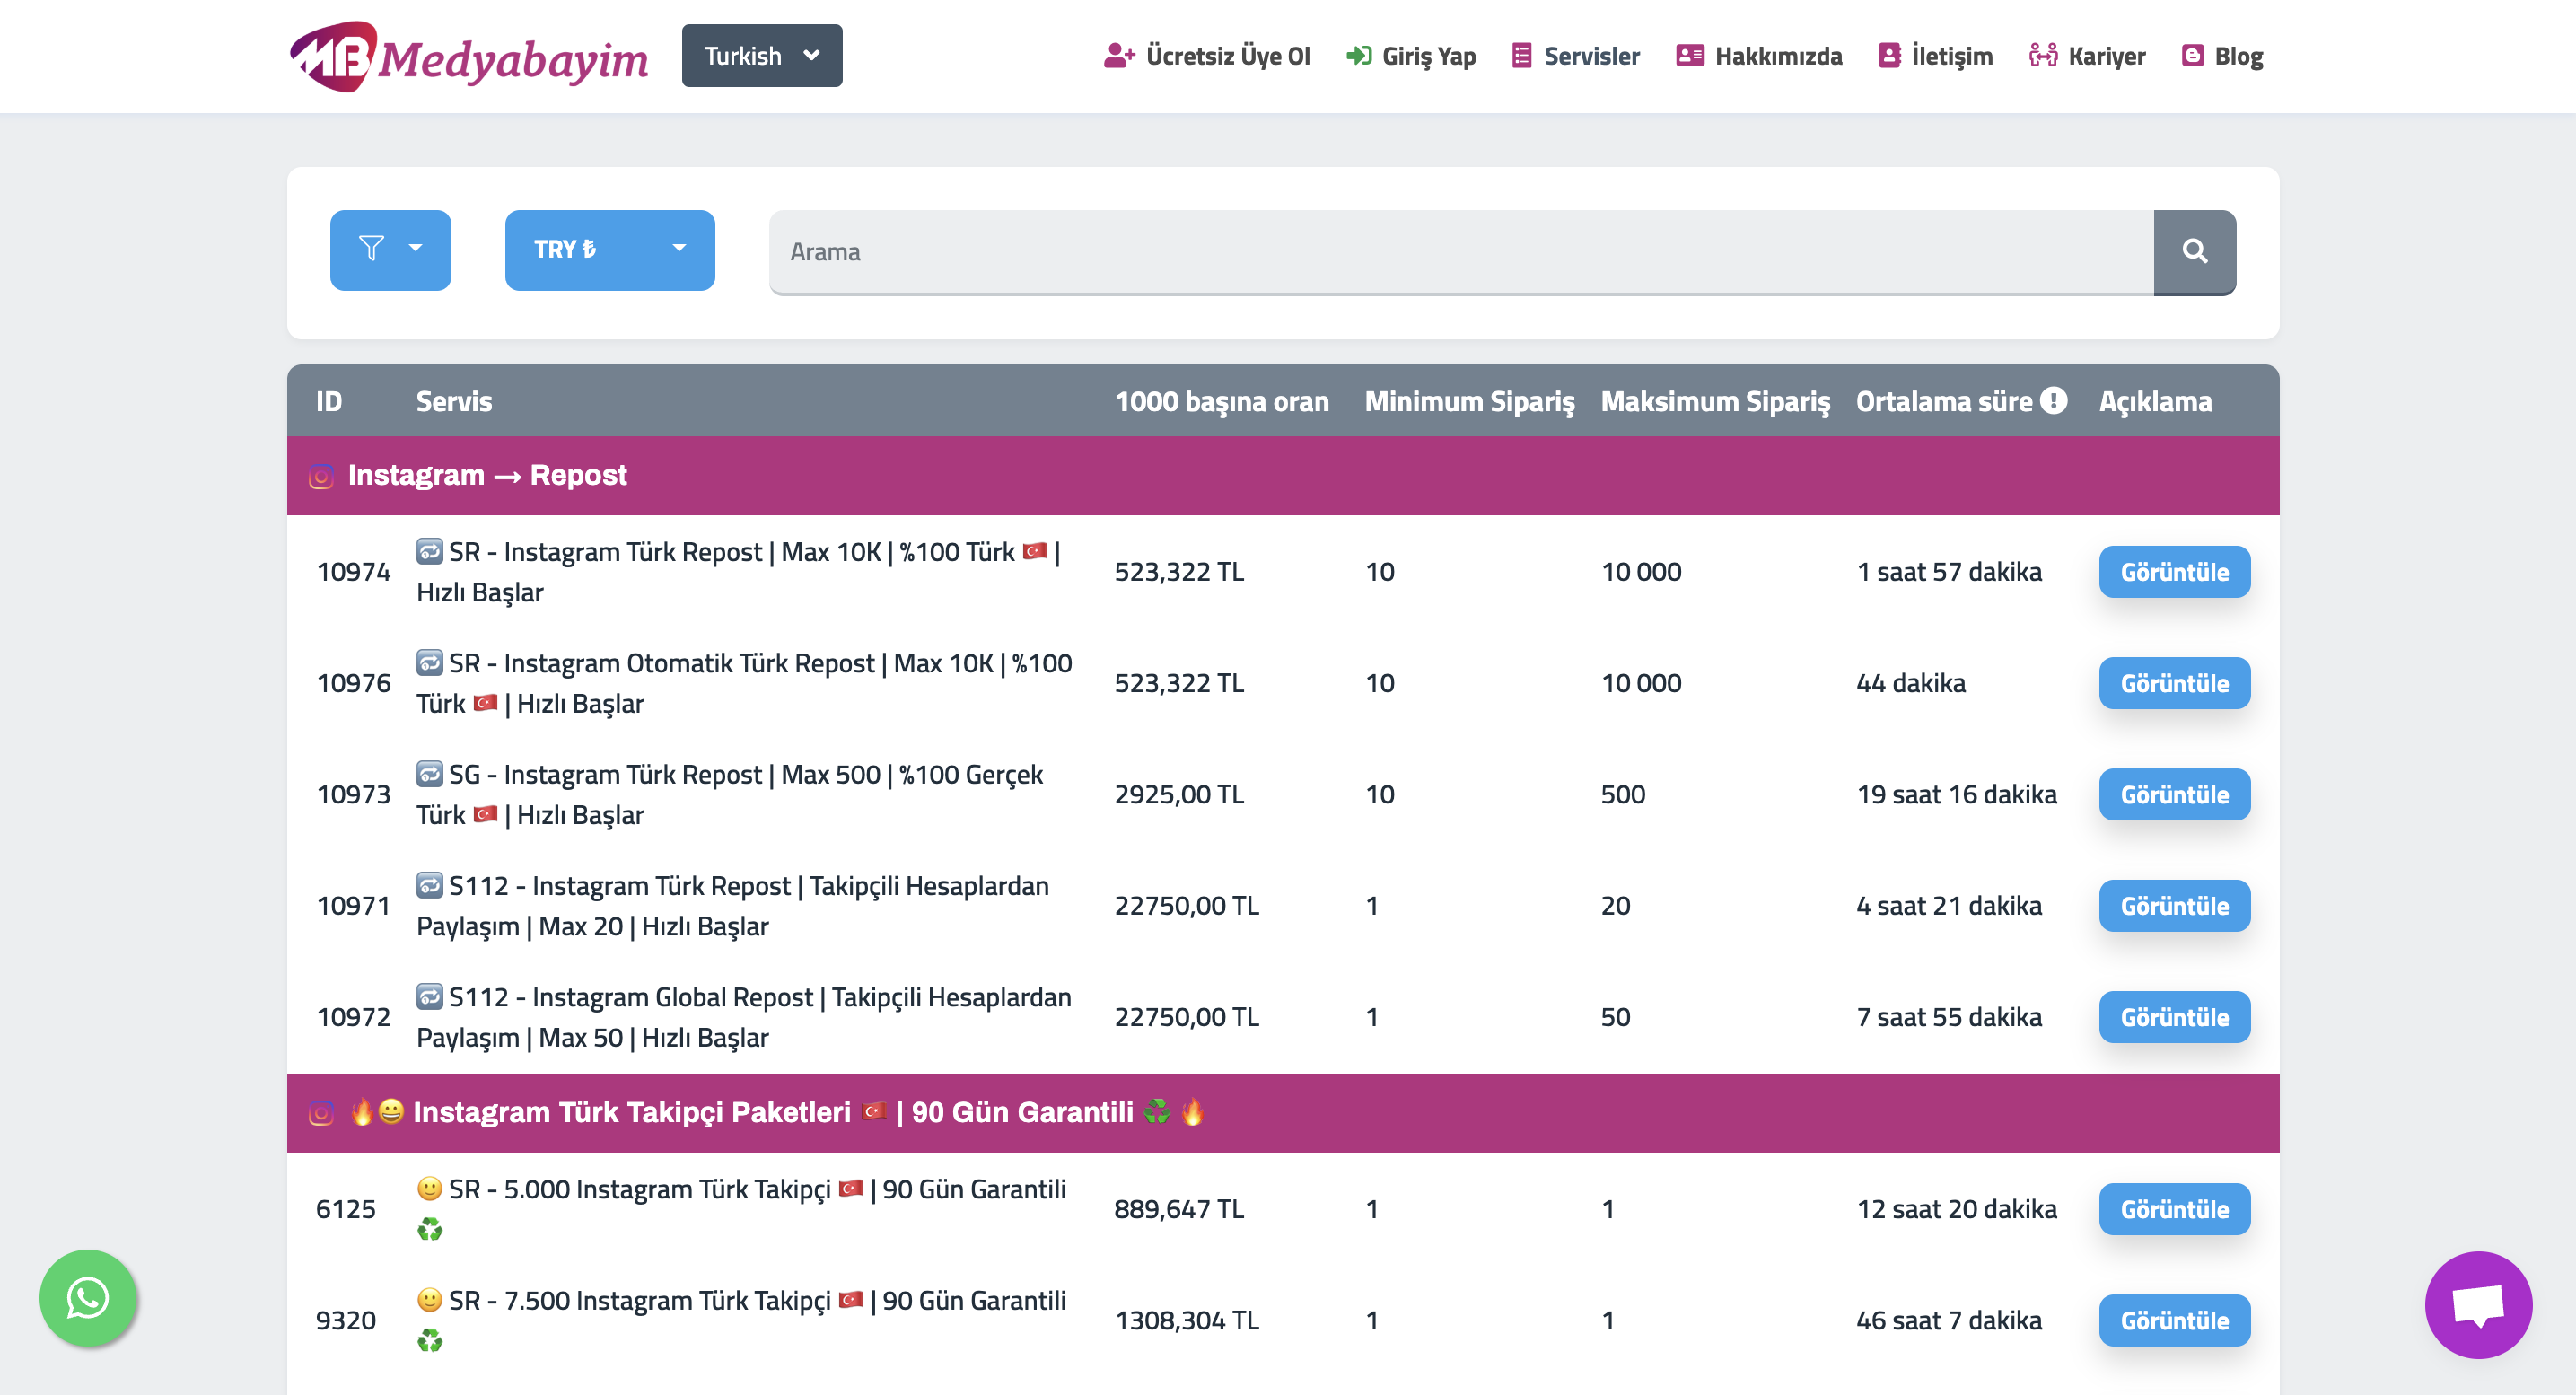Click the 1000 başına oran column header
Screen dimensions: 2576x1395
[1222, 401]
